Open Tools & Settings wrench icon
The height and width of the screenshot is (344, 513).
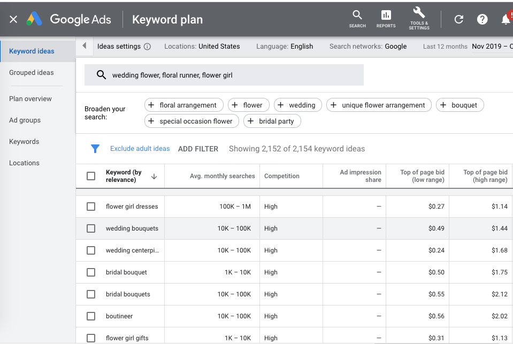[419, 13]
